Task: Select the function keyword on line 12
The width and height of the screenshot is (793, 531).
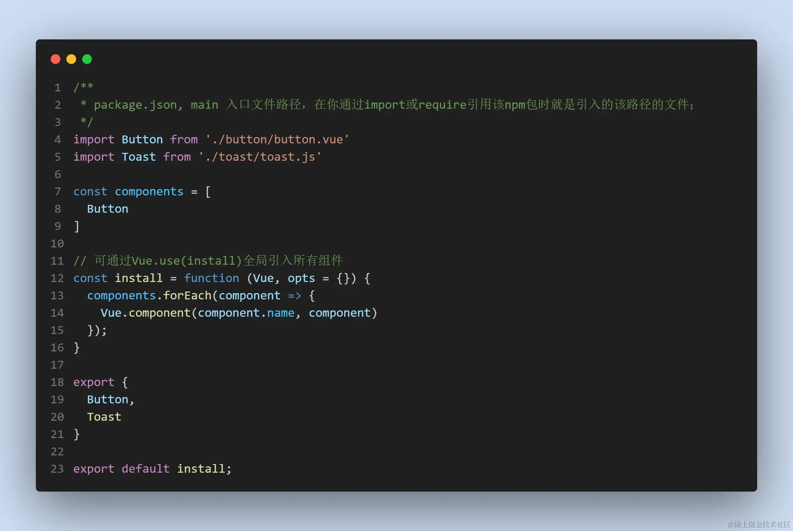Action: [212, 278]
